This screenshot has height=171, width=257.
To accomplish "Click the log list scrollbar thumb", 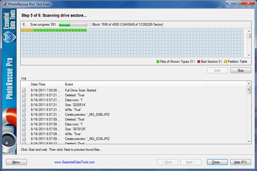I will pyautogui.click(x=249, y=90).
